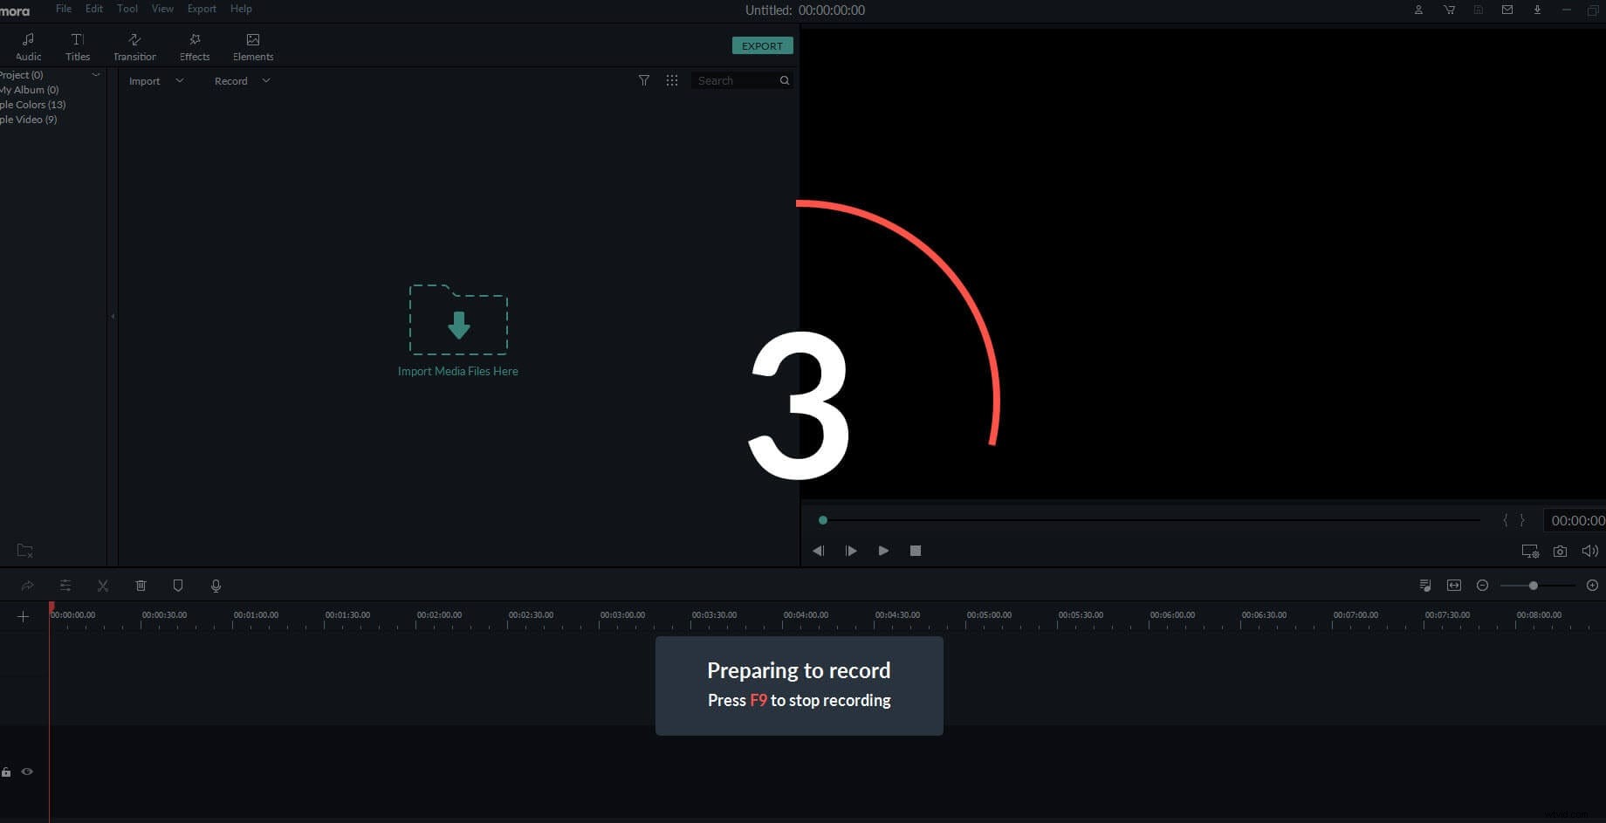The image size is (1606, 823).
Task: Click the EXPORT button
Action: pos(762,45)
